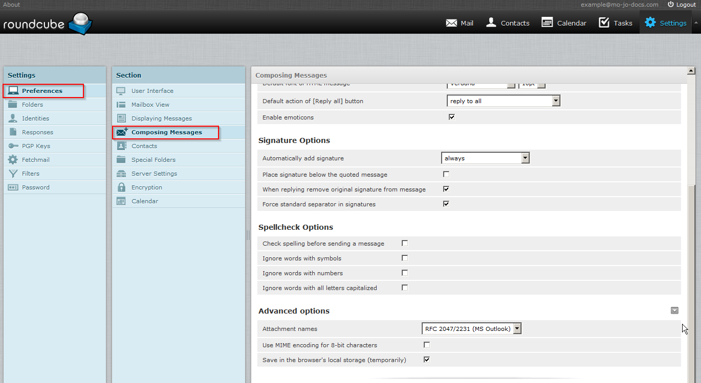The image size is (701, 383).
Task: Open the Mail envelope icon
Action: [x=451, y=23]
